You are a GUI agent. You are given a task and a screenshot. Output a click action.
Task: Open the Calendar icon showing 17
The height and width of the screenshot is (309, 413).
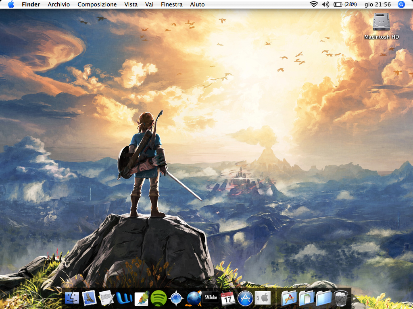pos(228,298)
